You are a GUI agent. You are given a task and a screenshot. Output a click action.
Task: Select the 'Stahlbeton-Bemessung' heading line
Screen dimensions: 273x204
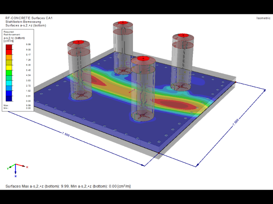(23, 22)
